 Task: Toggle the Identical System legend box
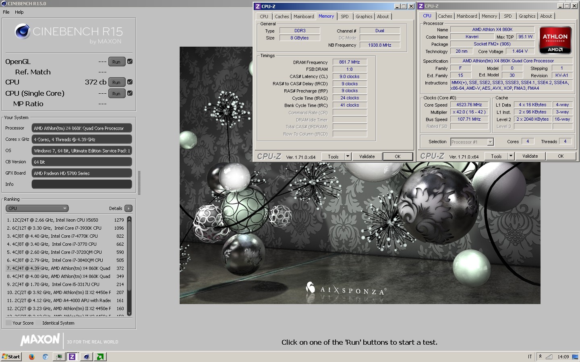(39, 323)
